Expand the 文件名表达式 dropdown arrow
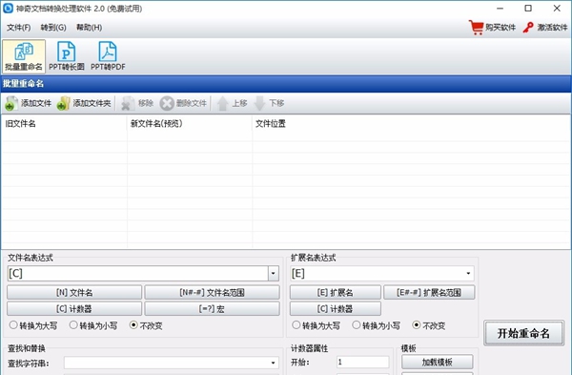Screen dimensions: 572x375 (274, 274)
